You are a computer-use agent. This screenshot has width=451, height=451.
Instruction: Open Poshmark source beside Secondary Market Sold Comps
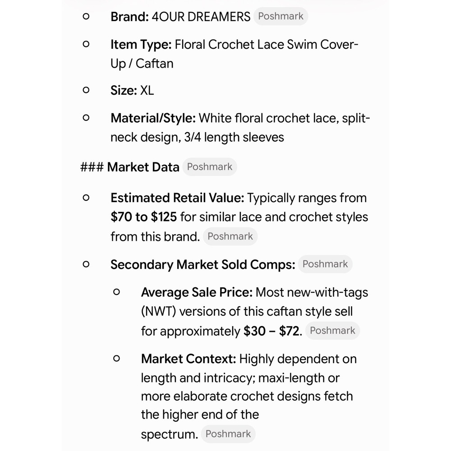(325, 264)
